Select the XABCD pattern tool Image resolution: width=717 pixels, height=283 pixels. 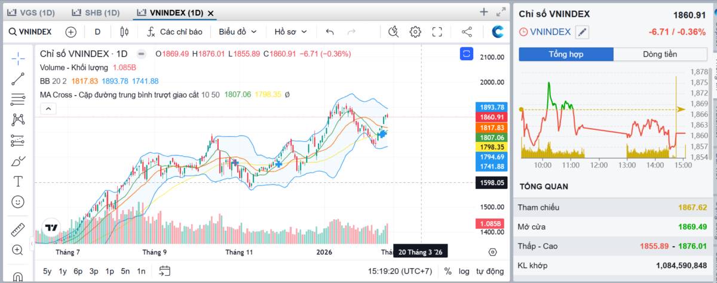[18, 120]
